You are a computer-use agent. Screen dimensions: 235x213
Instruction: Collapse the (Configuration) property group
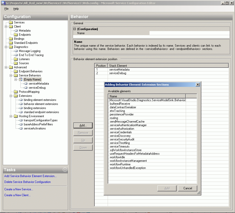coord(75,29)
